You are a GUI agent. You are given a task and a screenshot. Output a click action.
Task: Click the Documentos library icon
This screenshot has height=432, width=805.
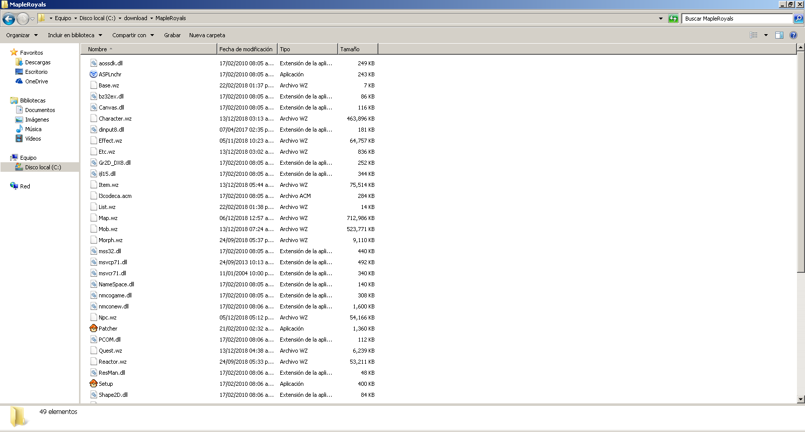pyautogui.click(x=19, y=110)
